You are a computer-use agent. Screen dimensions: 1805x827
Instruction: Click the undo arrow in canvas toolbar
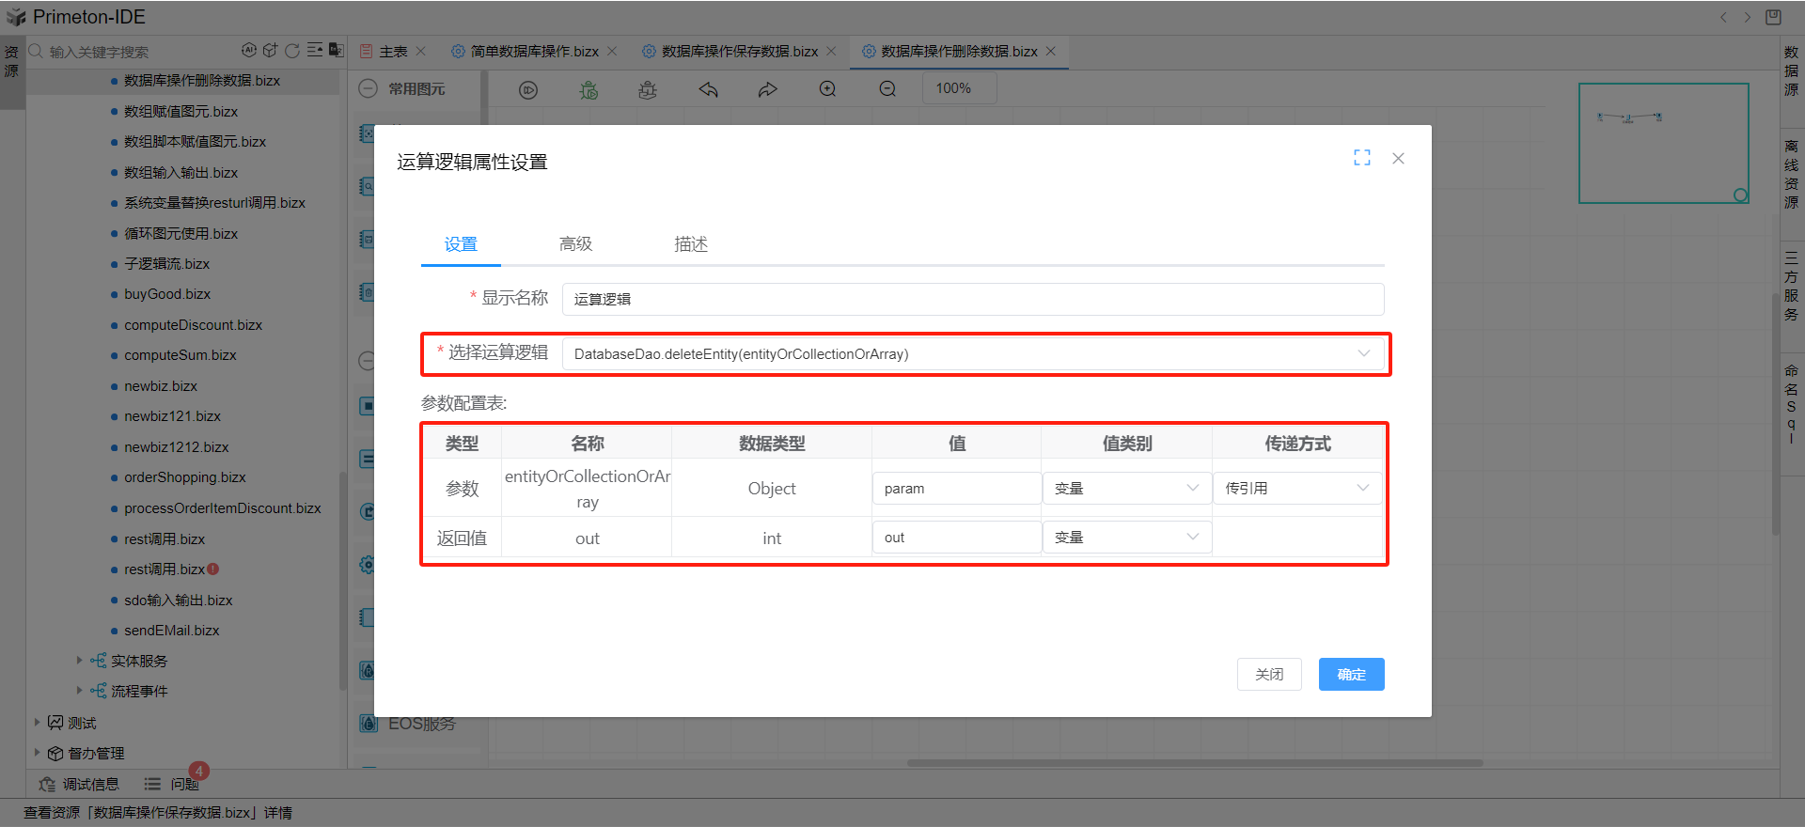pyautogui.click(x=708, y=90)
